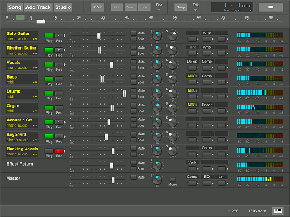290x217 pixels.
Task: Click the Punch button
Action: tap(131, 7)
